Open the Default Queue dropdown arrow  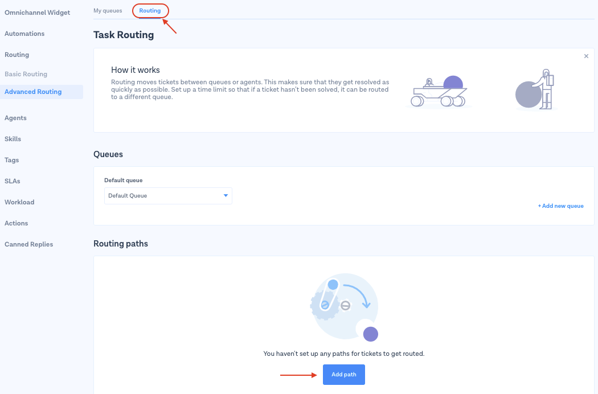pos(226,196)
